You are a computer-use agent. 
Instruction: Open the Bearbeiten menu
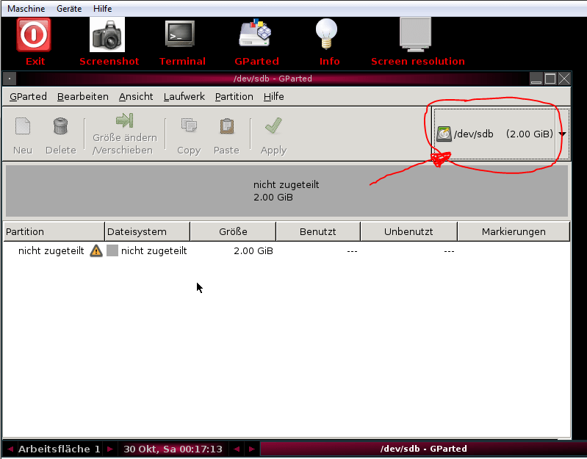coord(83,96)
